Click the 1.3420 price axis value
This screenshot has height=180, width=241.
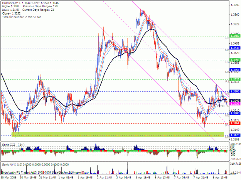235,53
